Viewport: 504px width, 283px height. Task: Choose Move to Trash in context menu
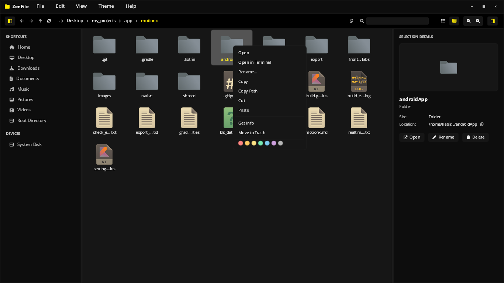point(270,133)
